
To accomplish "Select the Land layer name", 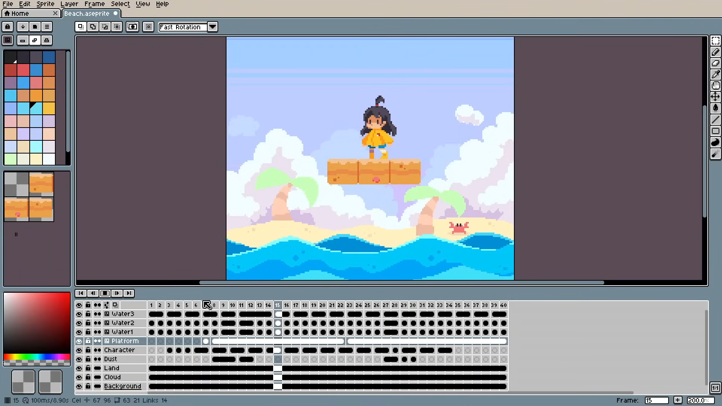I will click(111, 368).
